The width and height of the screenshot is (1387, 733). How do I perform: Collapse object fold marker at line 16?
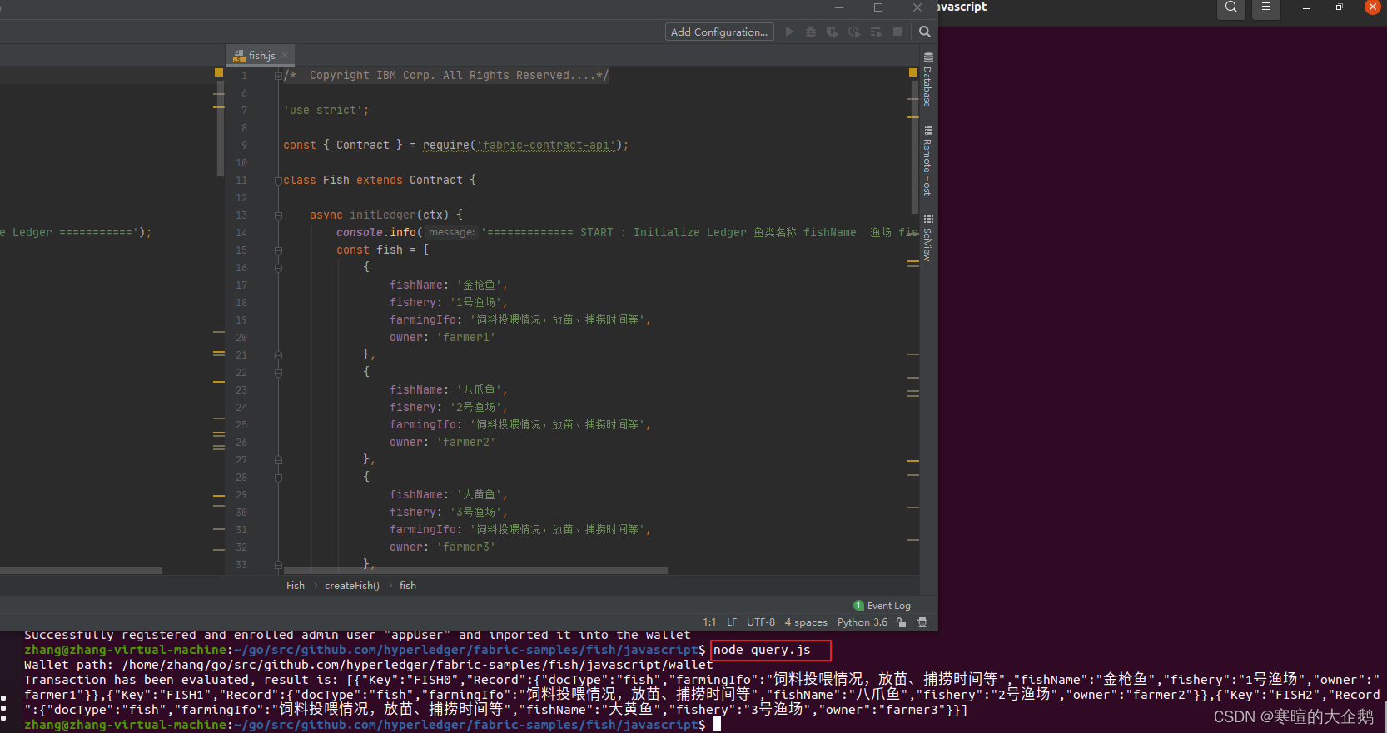coord(278,268)
